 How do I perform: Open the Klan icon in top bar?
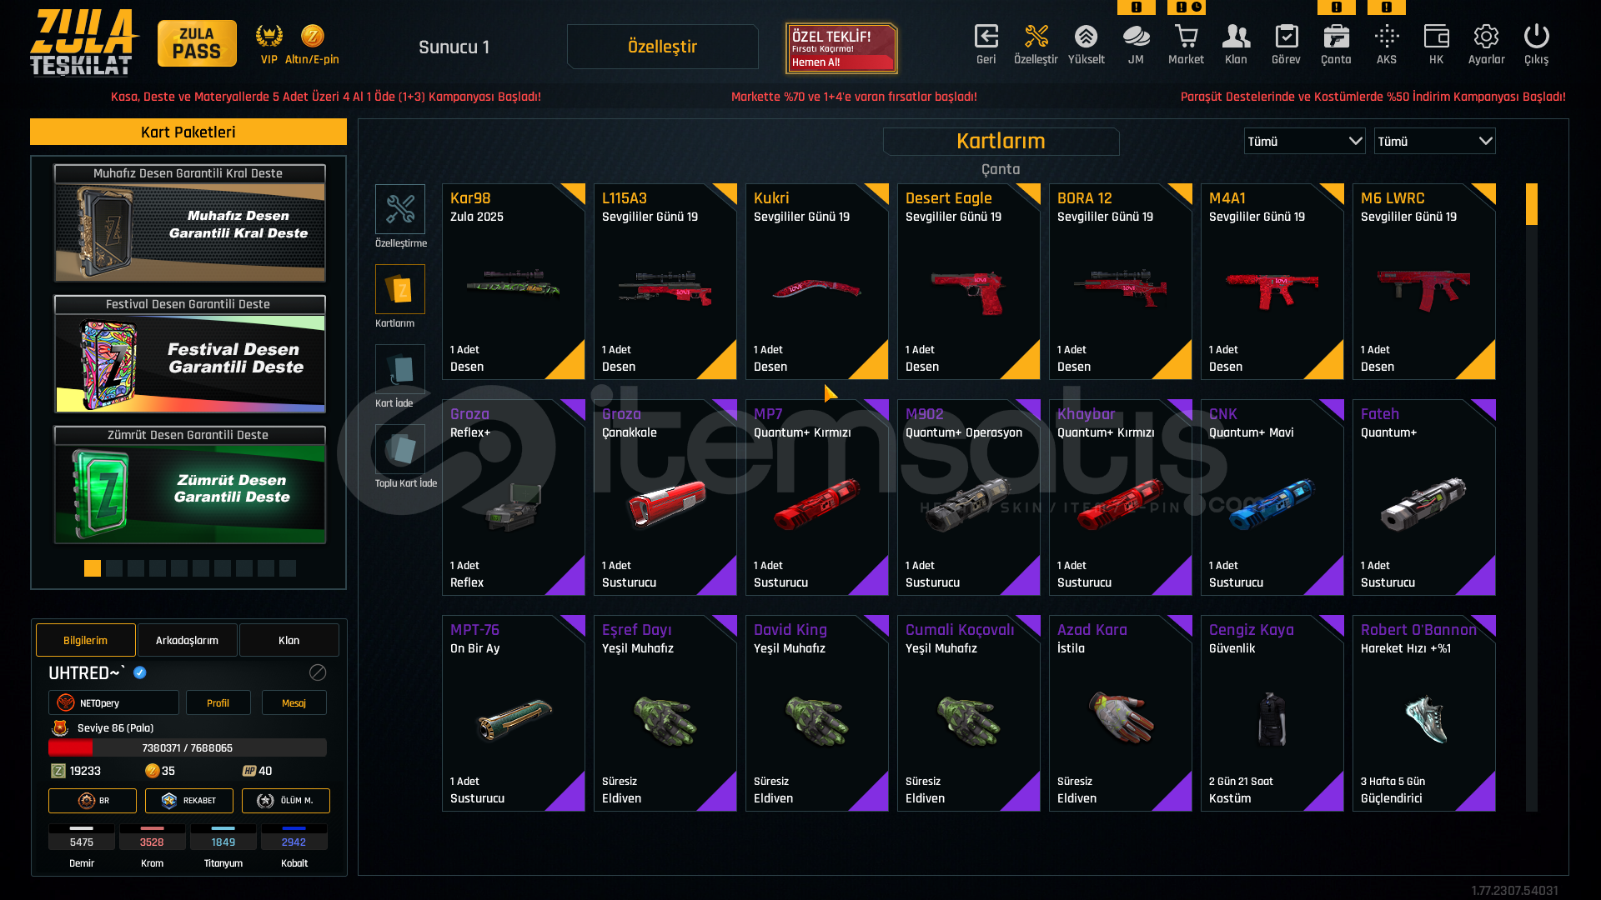pos(1236,44)
